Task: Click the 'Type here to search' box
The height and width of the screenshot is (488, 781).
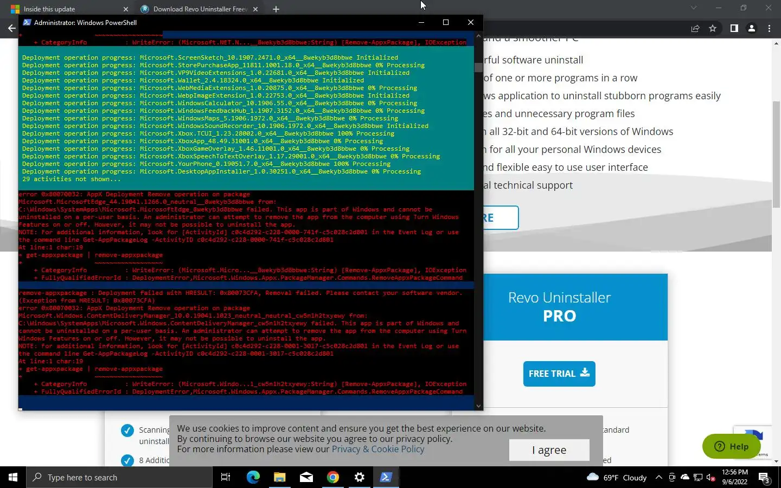Action: point(119,477)
